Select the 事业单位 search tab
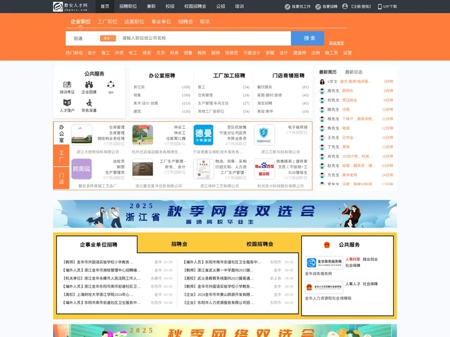The height and width of the screenshot is (337, 450). pos(161,21)
